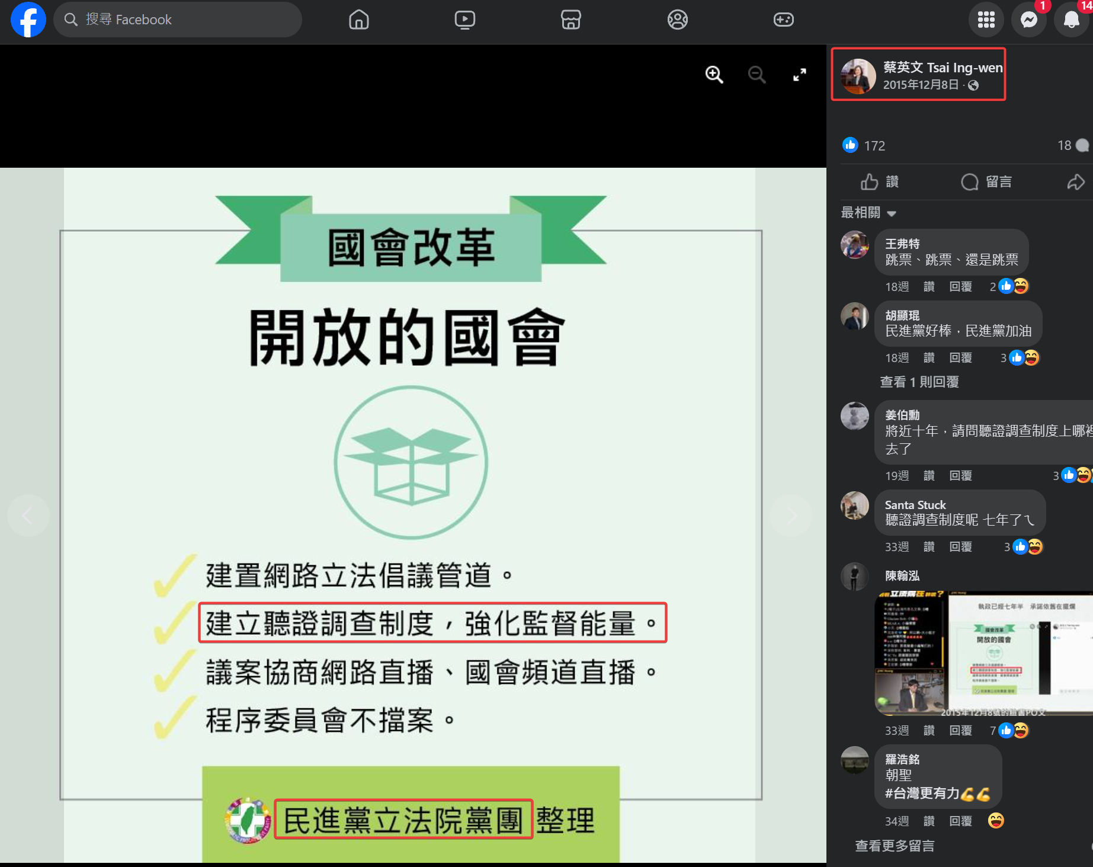Click the Facebook logo icon
The height and width of the screenshot is (867, 1093).
click(28, 20)
